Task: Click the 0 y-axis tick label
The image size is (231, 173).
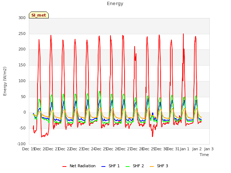Action: tap(25, 112)
